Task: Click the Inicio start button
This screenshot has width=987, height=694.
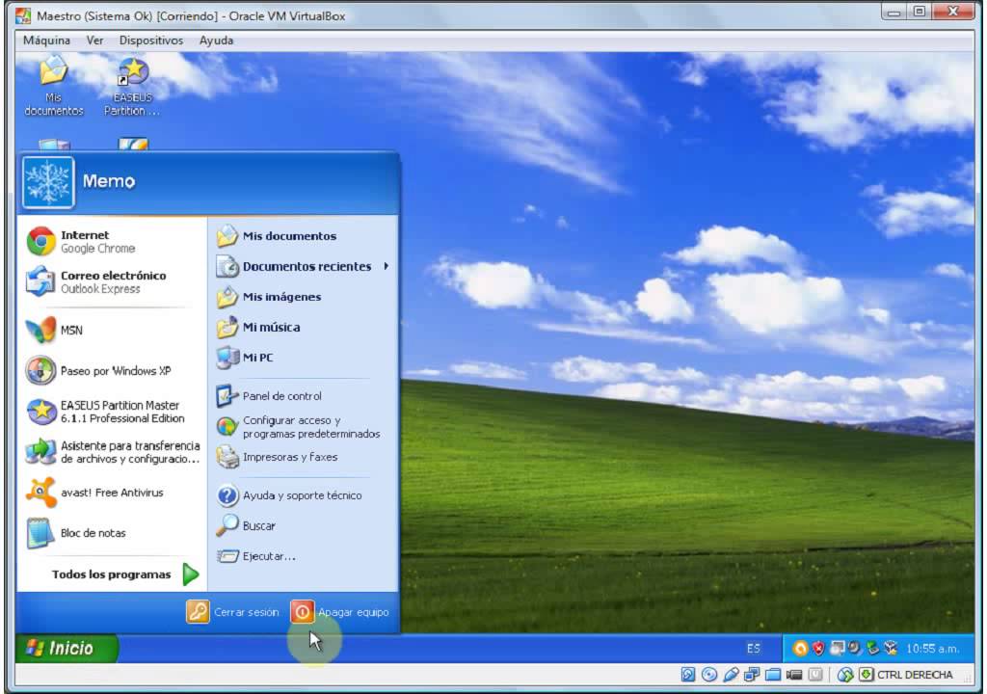Action: tap(67, 648)
